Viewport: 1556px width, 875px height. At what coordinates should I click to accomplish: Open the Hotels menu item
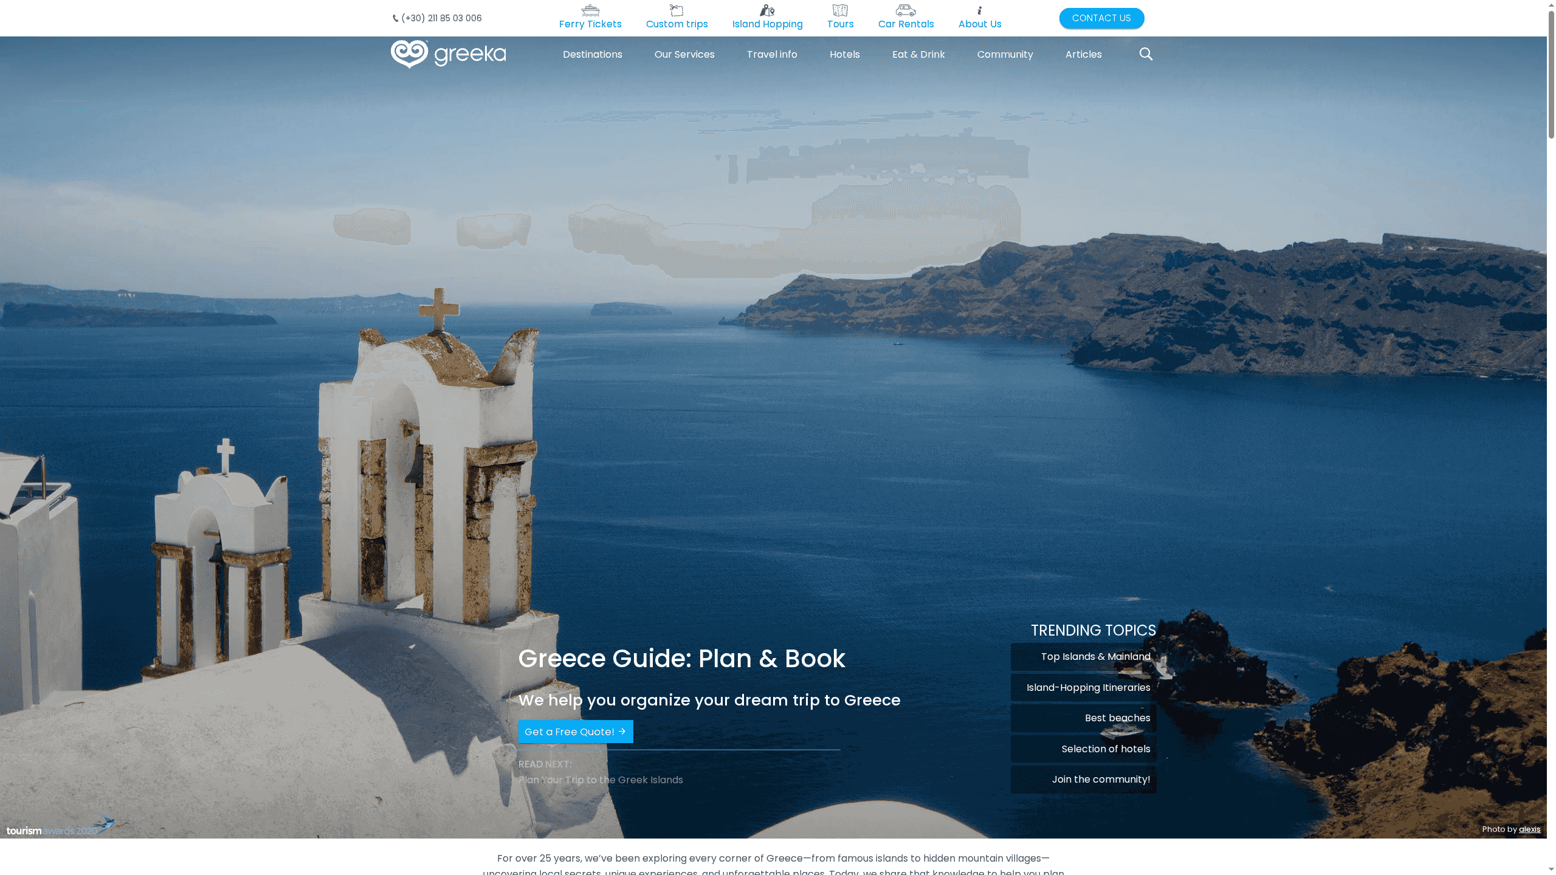844,54
